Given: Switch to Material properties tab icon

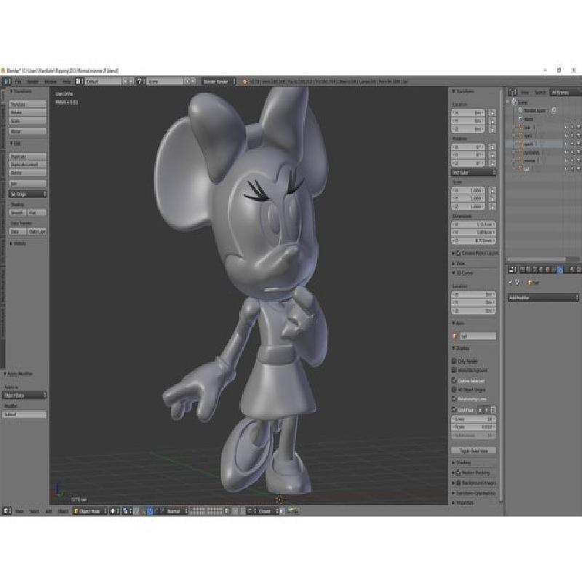Looking at the screenshot, I should (573, 270).
